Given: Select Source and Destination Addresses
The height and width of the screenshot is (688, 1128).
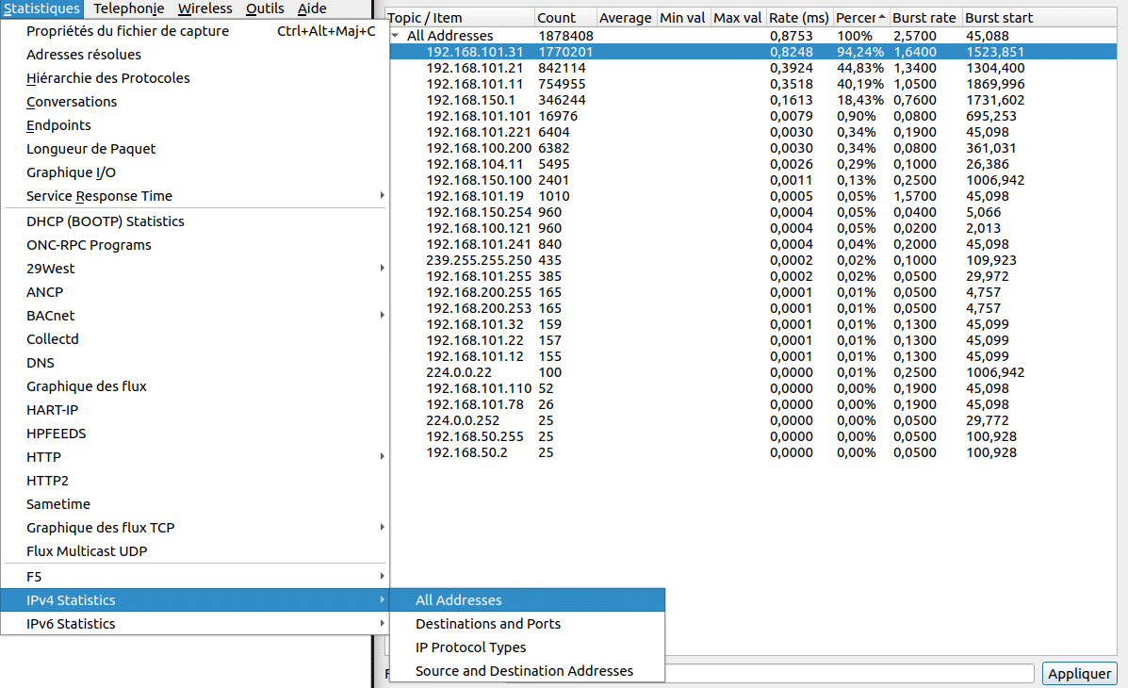Looking at the screenshot, I should (528, 671).
